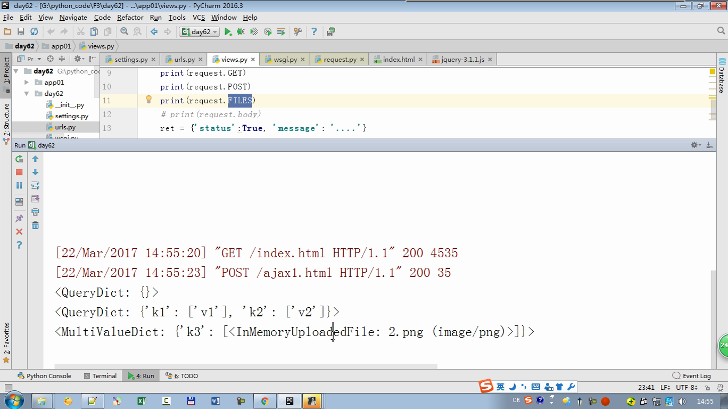728x409 pixels.
Task: Open the Event Log
Action: [692, 375]
